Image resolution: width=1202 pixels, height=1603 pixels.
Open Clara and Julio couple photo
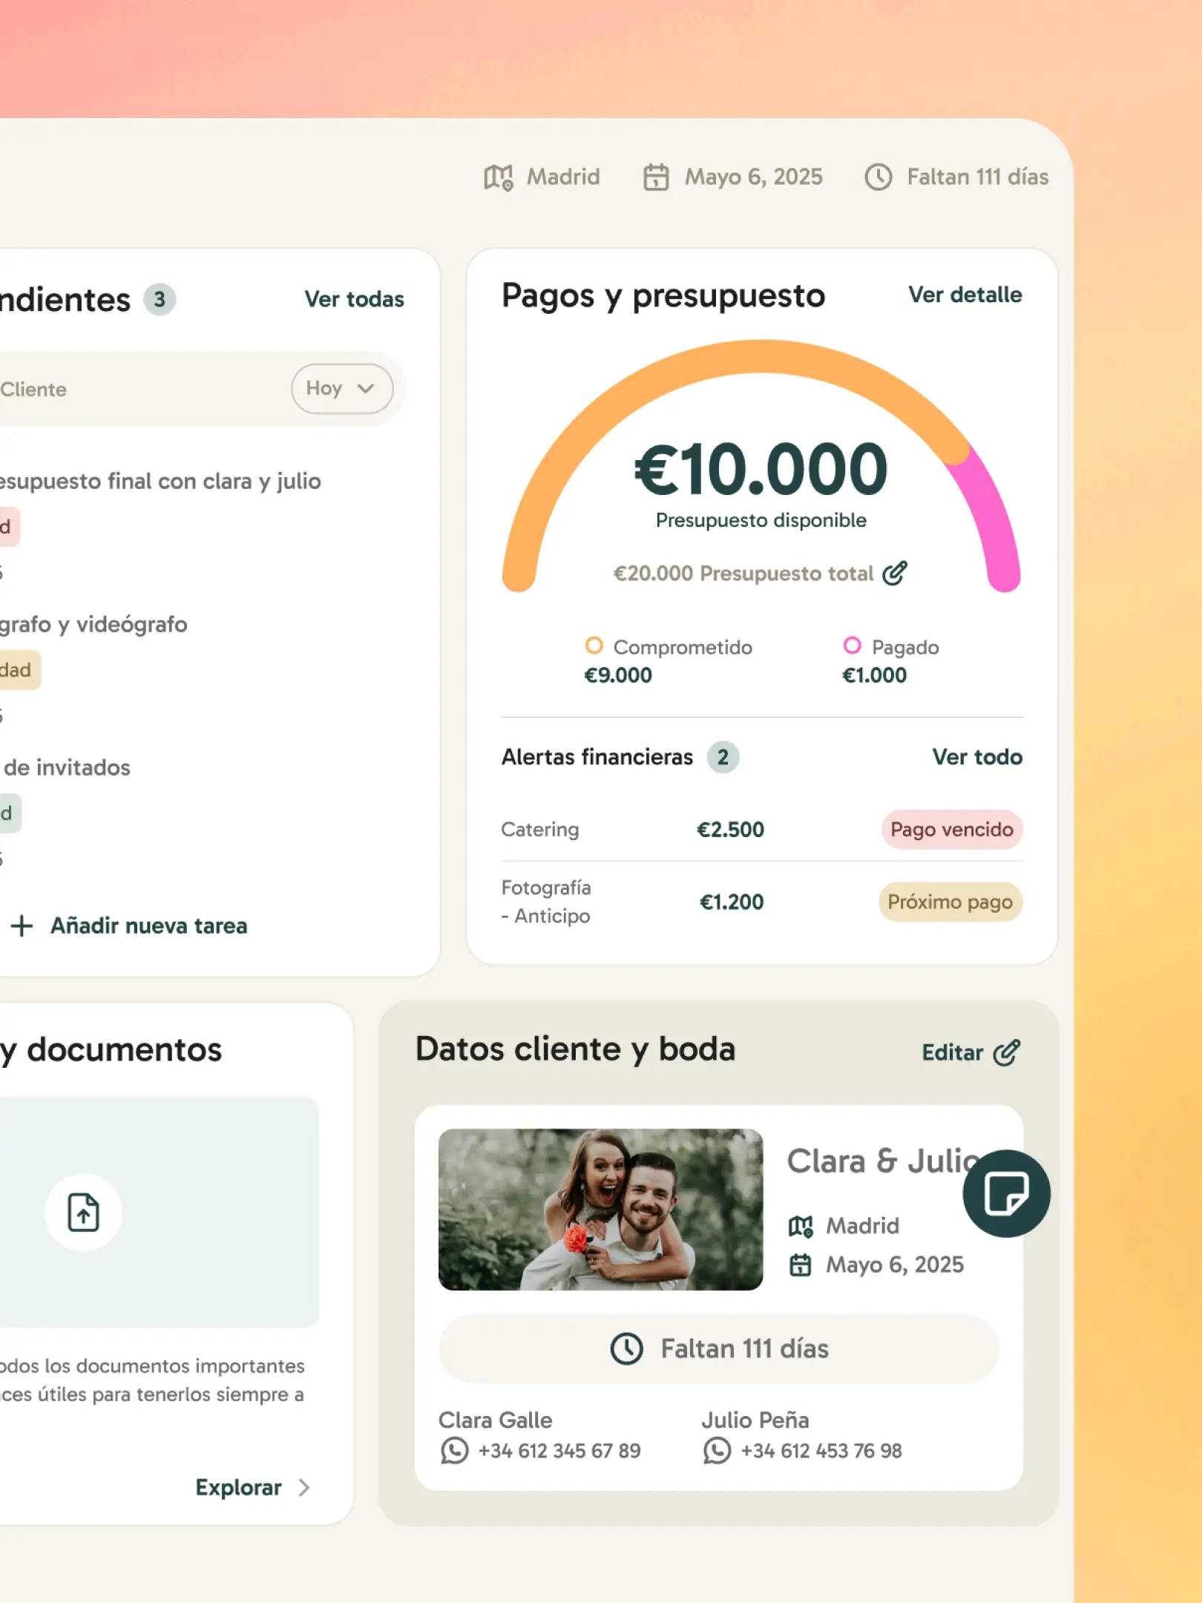[600, 1210]
